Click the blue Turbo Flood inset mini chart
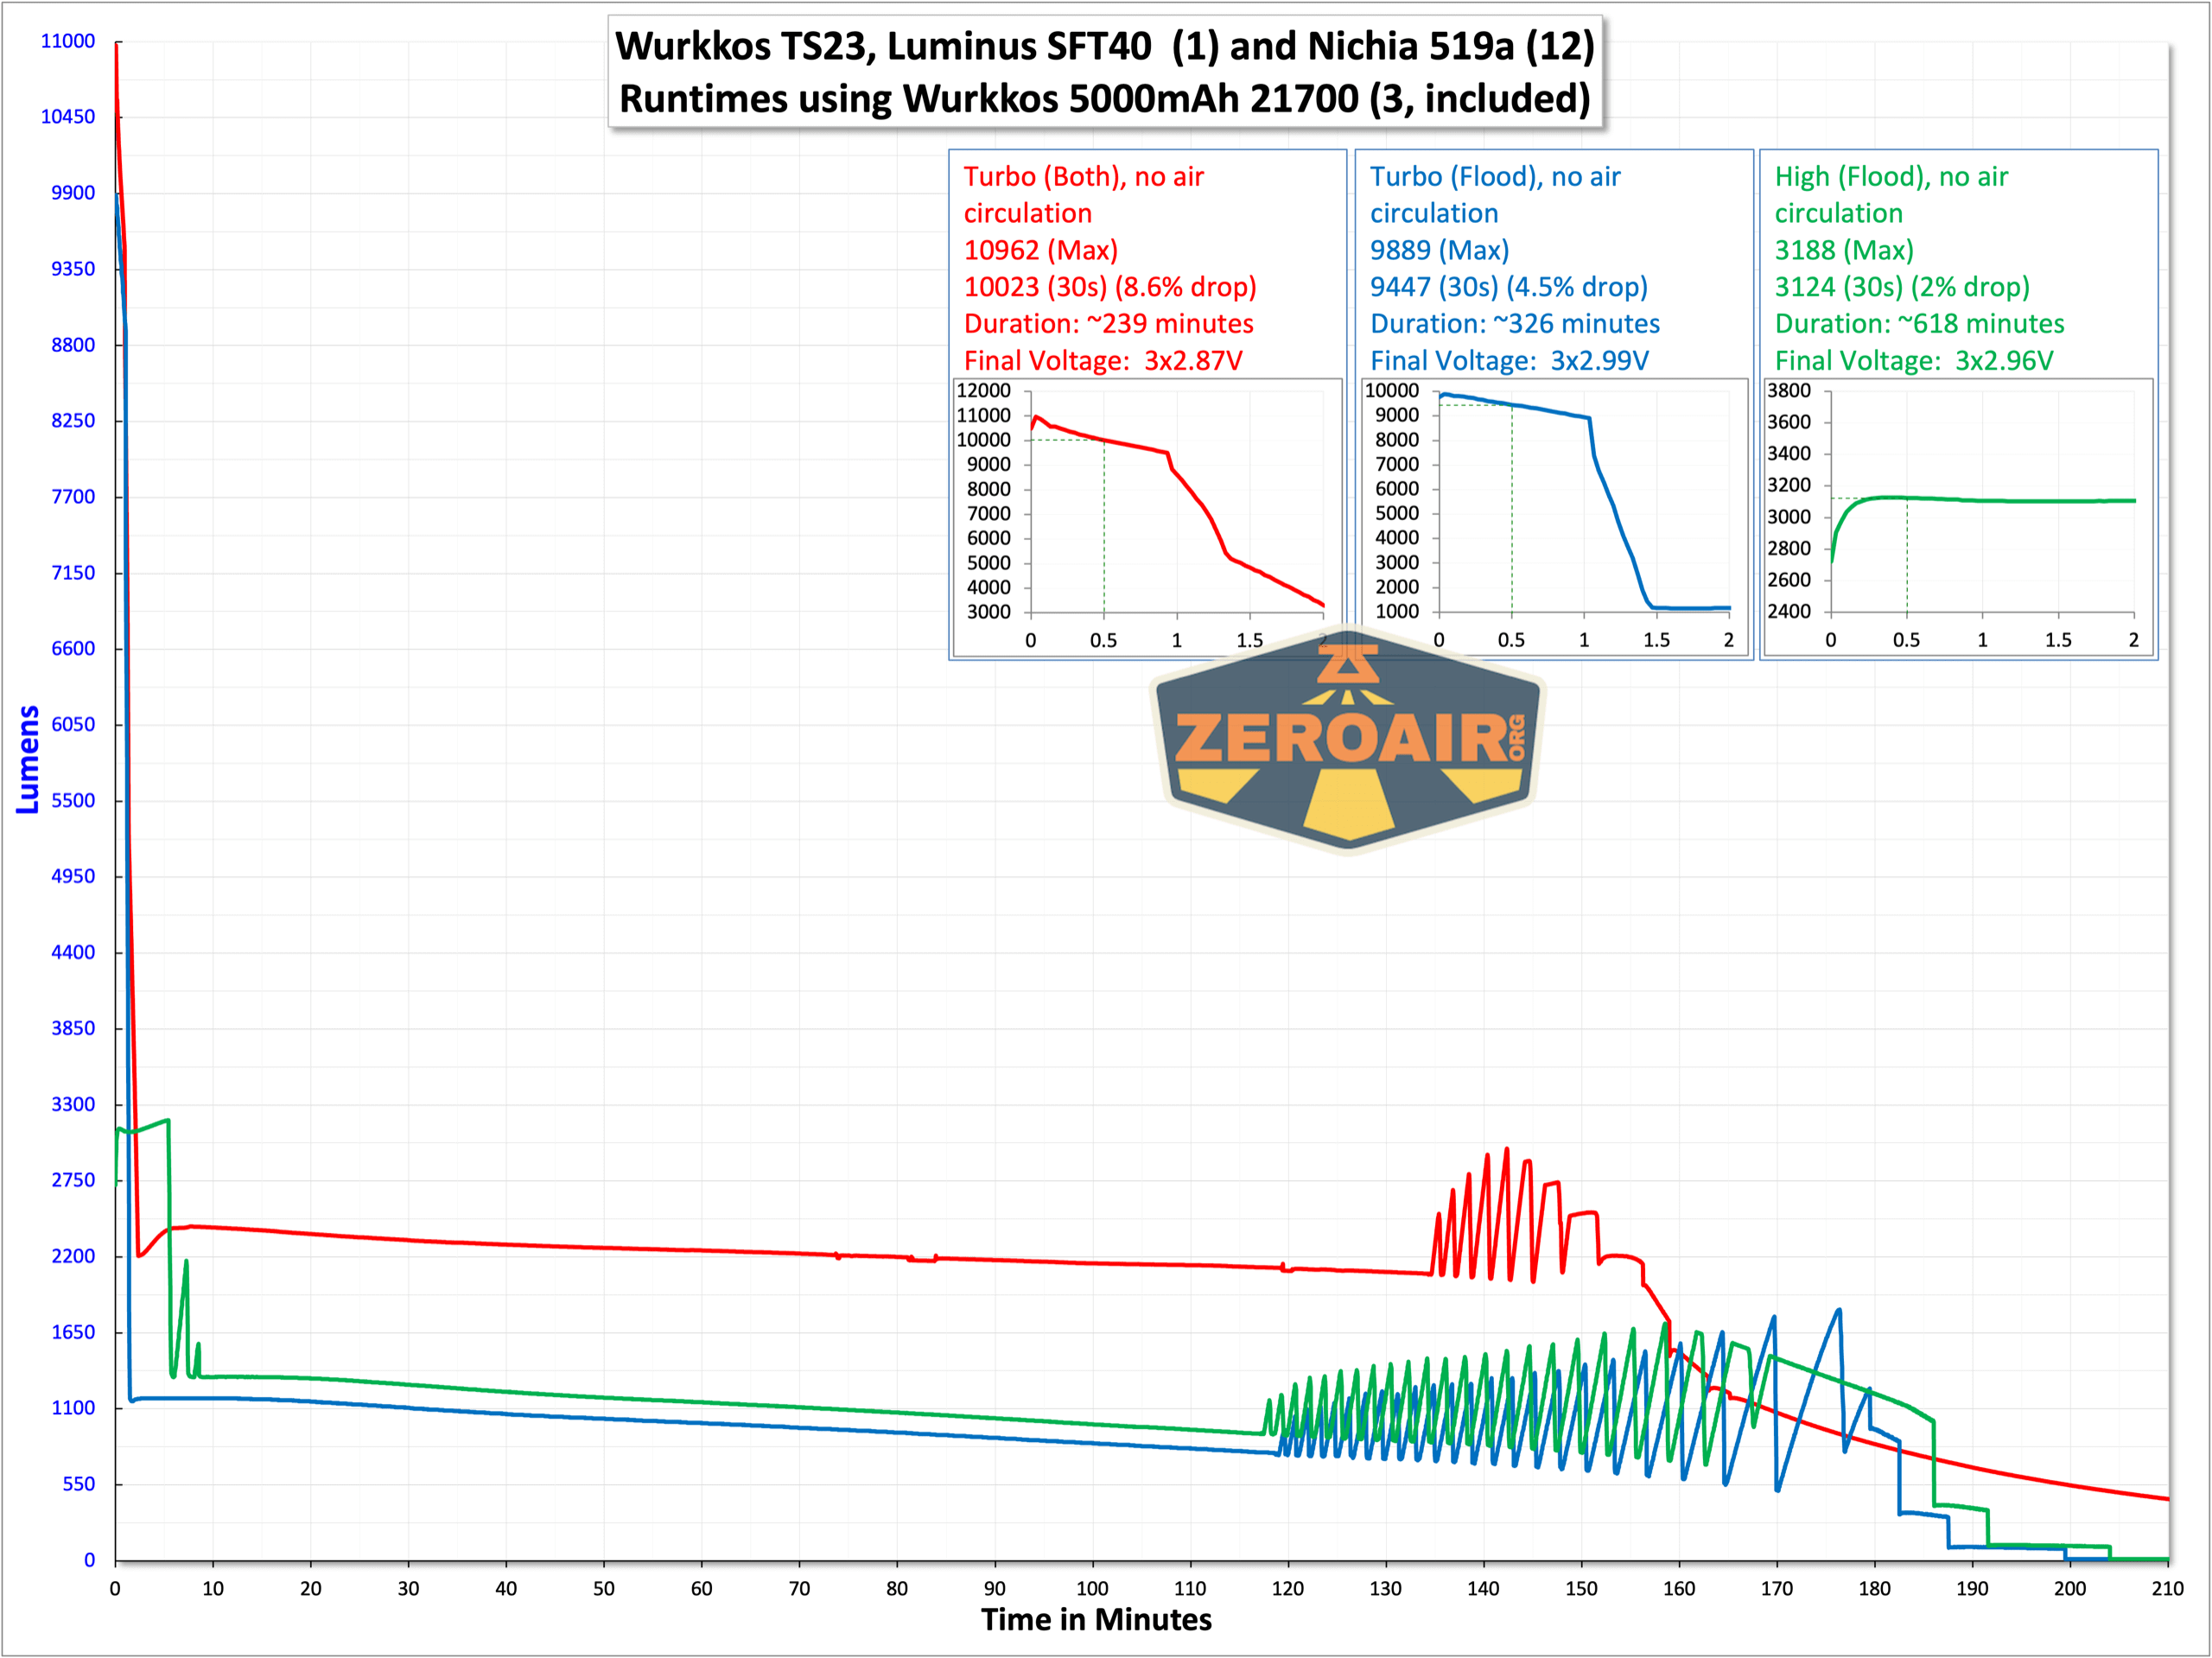 [1555, 517]
